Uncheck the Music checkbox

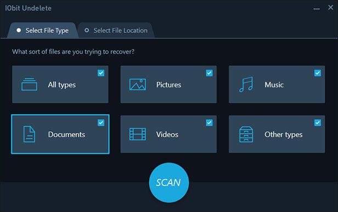tap(318, 73)
